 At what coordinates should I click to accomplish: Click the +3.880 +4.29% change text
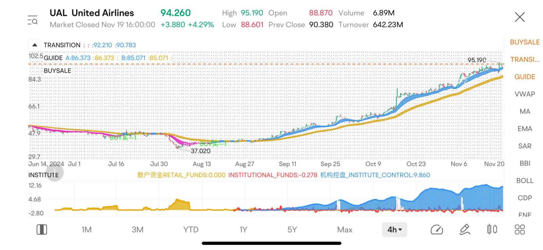187,25
